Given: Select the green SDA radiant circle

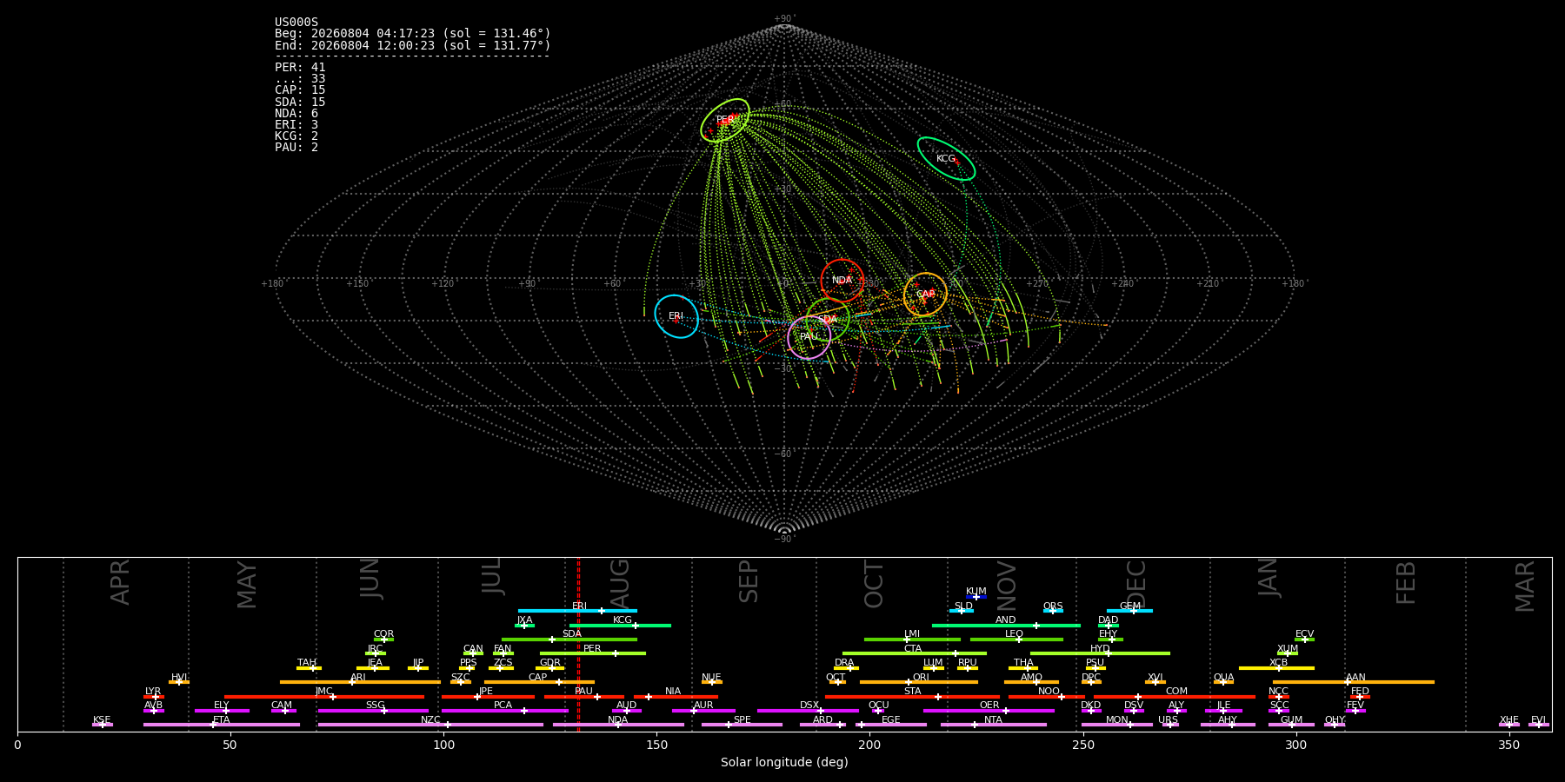Looking at the screenshot, I should tap(828, 320).
